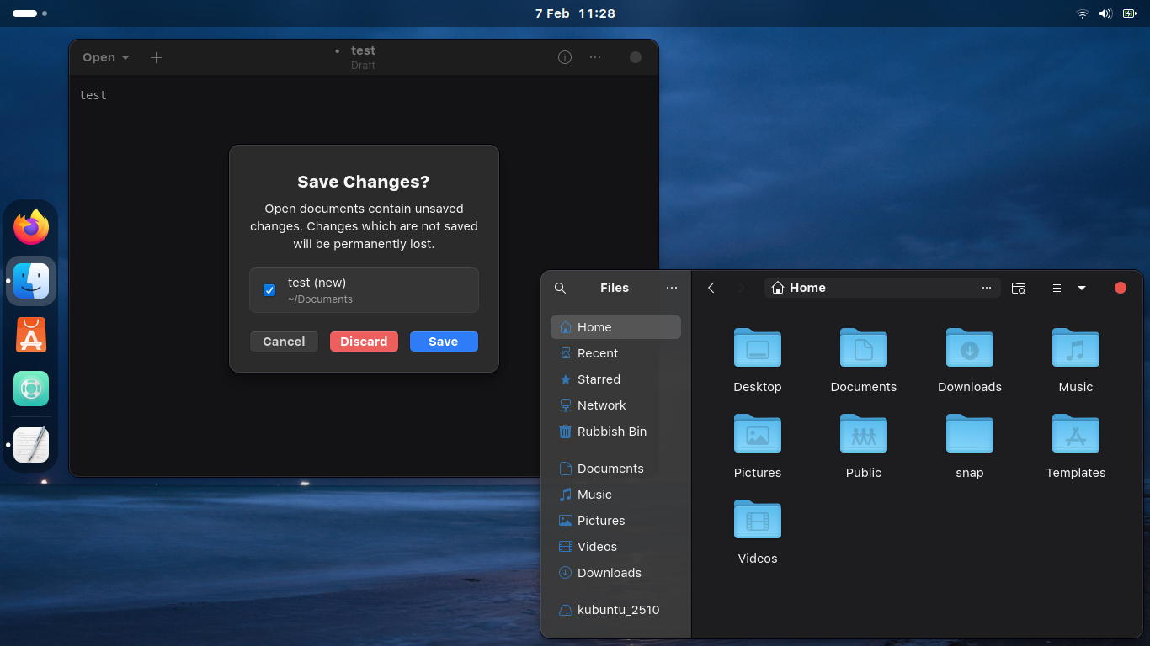Toggle list view icon in Files
The width and height of the screenshot is (1150, 646).
1056,288
